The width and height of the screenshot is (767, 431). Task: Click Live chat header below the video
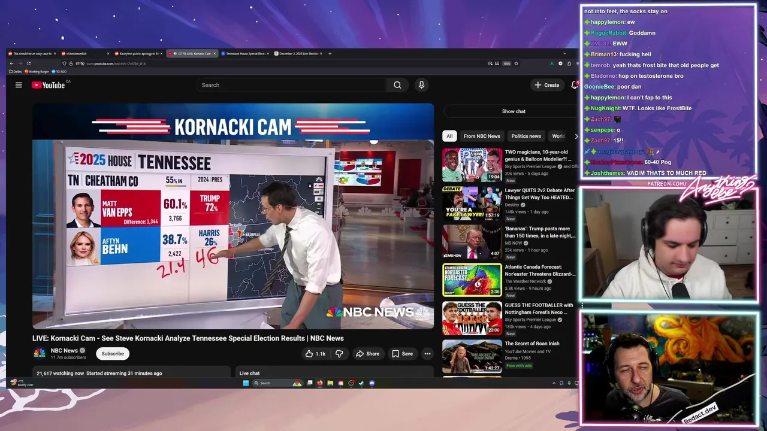(x=250, y=374)
